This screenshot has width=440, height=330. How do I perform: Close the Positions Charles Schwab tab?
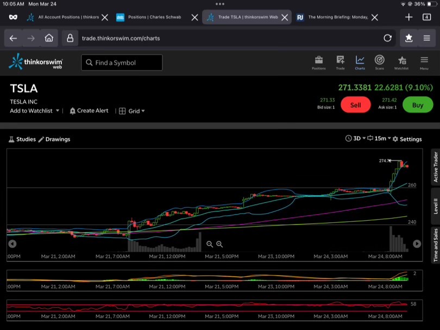coord(194,17)
